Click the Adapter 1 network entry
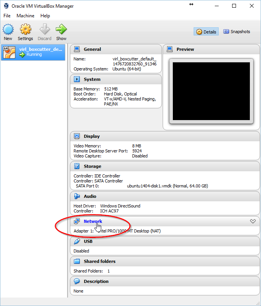 [117, 231]
